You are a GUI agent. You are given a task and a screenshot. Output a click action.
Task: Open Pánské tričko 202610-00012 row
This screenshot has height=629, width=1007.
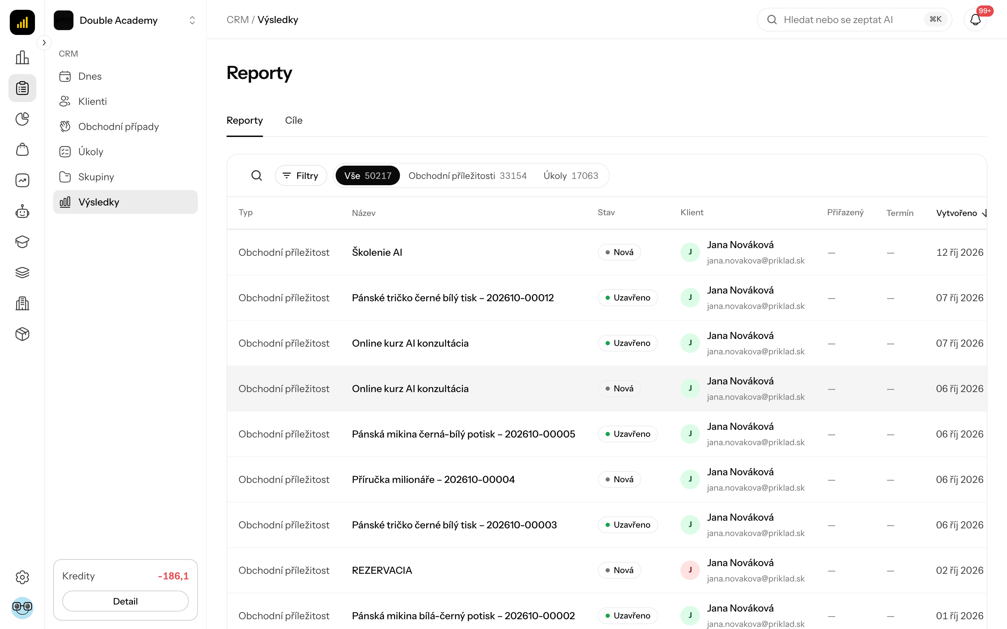click(607, 298)
